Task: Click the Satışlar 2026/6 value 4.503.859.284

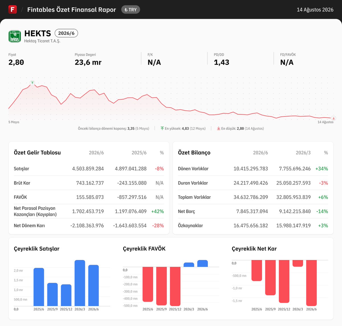Action: click(88, 169)
